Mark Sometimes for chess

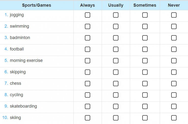pos(145,84)
